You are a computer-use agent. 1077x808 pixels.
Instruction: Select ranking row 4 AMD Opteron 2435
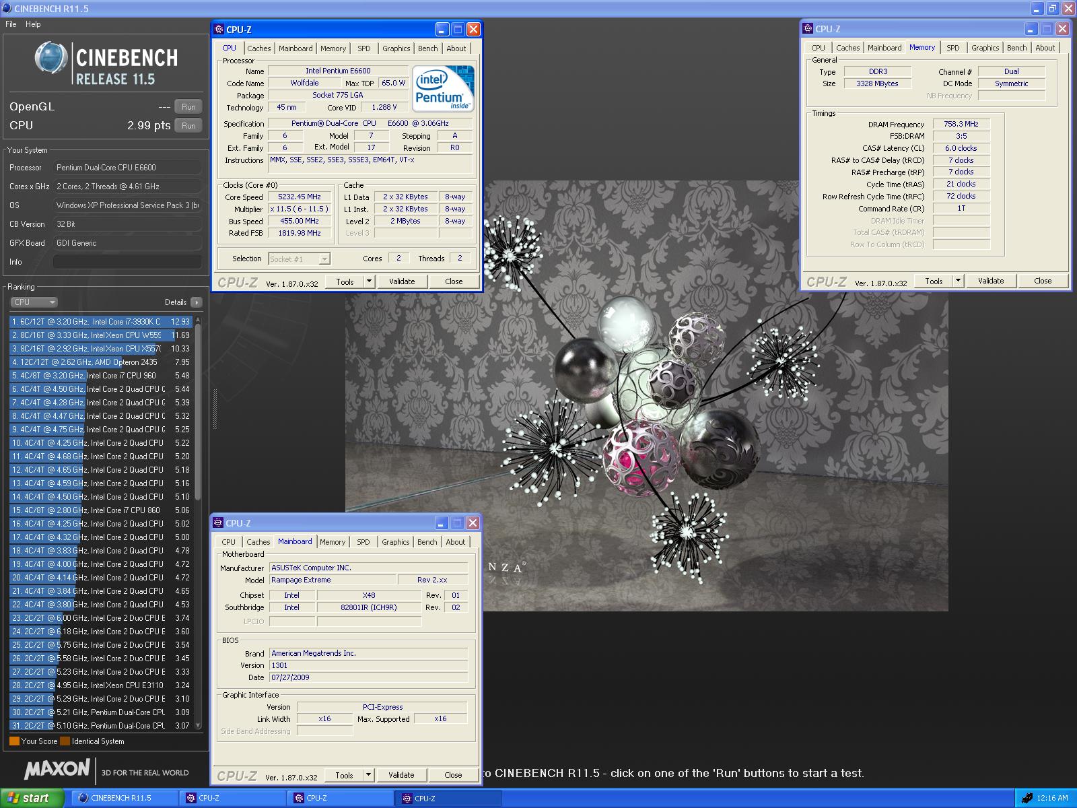point(101,362)
